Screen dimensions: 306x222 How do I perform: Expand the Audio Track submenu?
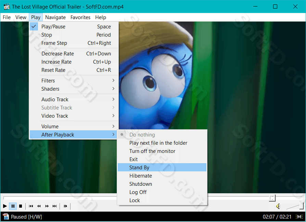pos(74,100)
